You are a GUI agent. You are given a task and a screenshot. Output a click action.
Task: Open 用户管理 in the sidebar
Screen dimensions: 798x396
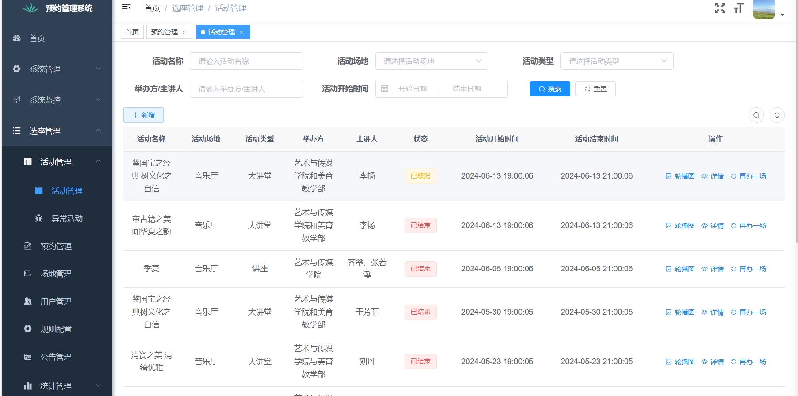57,301
